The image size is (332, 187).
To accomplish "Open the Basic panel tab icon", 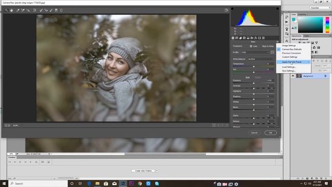I will coord(233,38).
